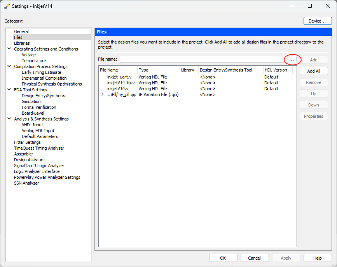Open Early Timing Estimate settings
The height and width of the screenshot is (267, 337).
[x=42, y=72]
